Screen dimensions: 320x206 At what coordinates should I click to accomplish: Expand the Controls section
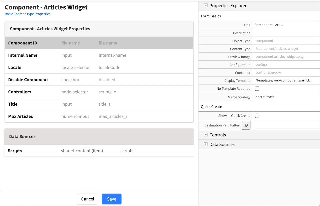206,135
